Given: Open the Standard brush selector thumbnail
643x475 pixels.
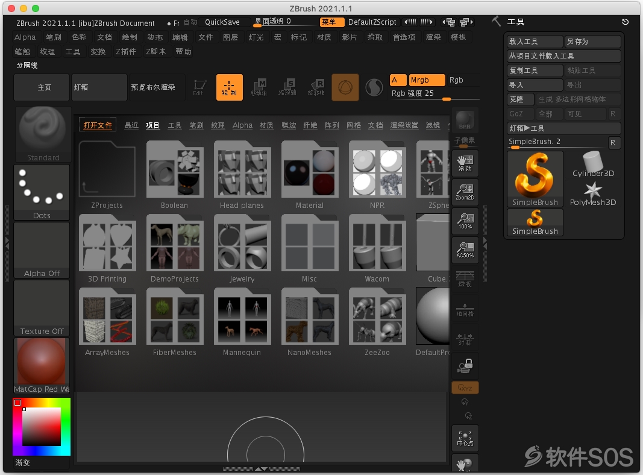Looking at the screenshot, I should [43, 134].
